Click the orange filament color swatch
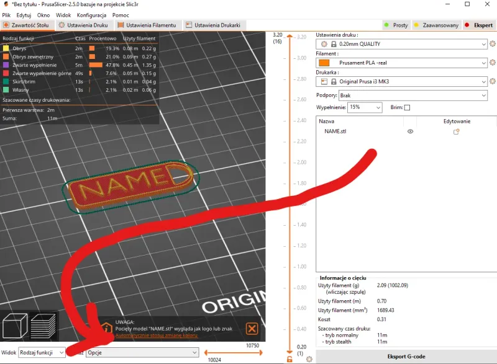Image resolution: width=497 pixels, height=364 pixels. pos(324,63)
